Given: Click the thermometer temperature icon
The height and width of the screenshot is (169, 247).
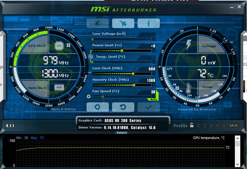Looking at the screenshot, I should [x=188, y=88].
